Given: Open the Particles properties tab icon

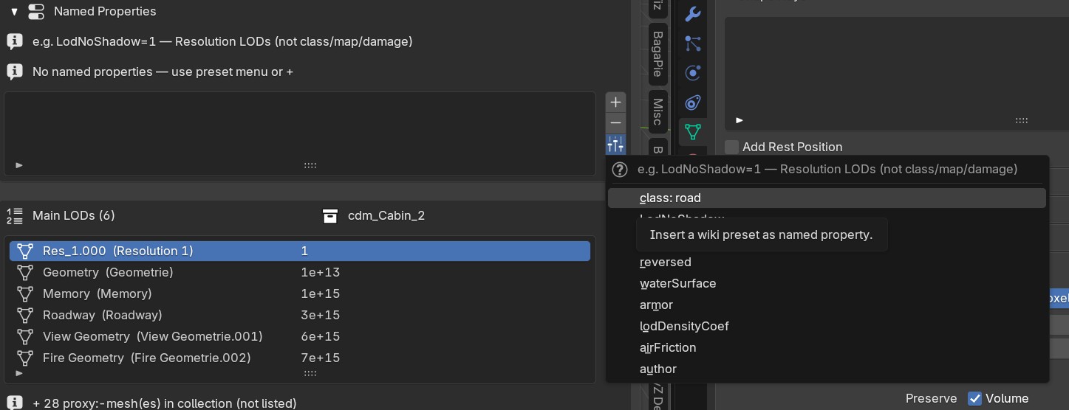Looking at the screenshot, I should pyautogui.click(x=692, y=44).
